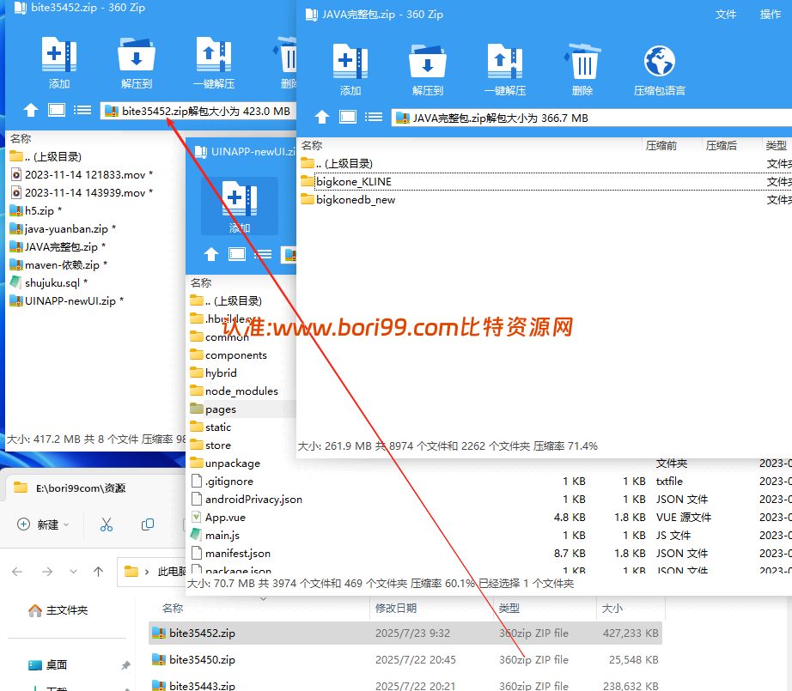Click 一键解压 icon in JAVA完整包.zip window
The image size is (792, 691).
(x=504, y=61)
